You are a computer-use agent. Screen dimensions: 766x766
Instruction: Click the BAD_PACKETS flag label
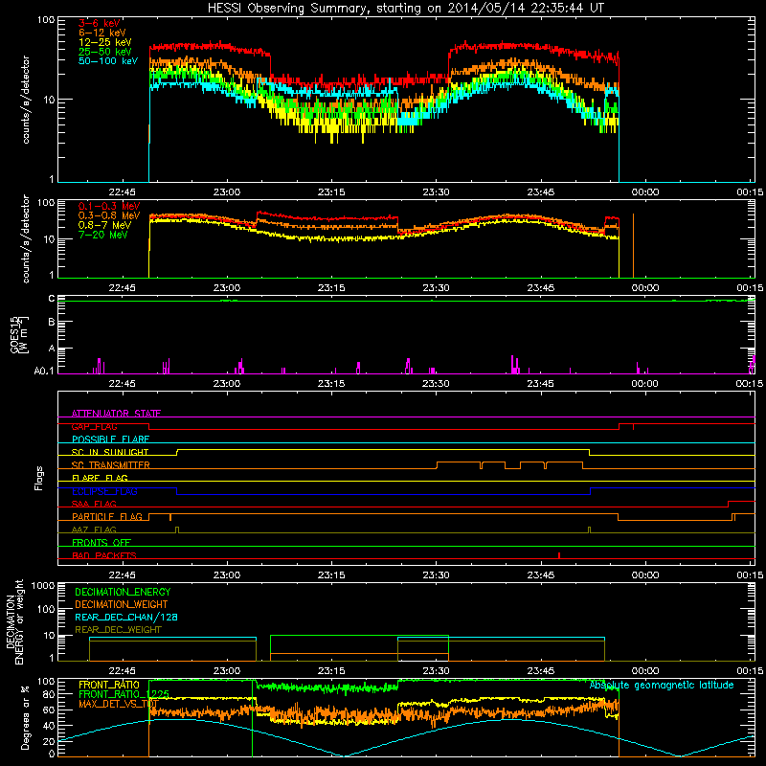[104, 555]
